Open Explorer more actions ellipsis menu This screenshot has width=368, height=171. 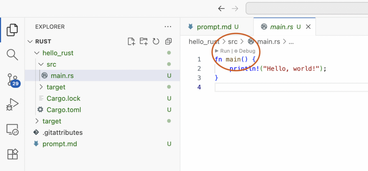[168, 27]
